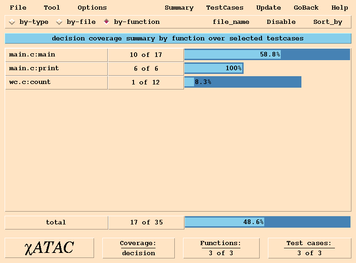Click the 100% coverage bar

click(214, 68)
